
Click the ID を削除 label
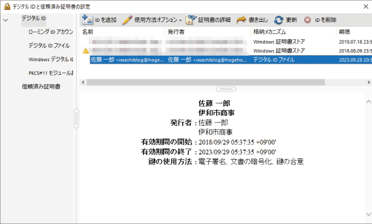pyautogui.click(x=326, y=20)
